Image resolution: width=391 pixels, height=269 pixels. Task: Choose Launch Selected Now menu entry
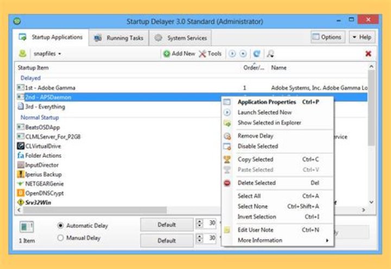point(278,112)
